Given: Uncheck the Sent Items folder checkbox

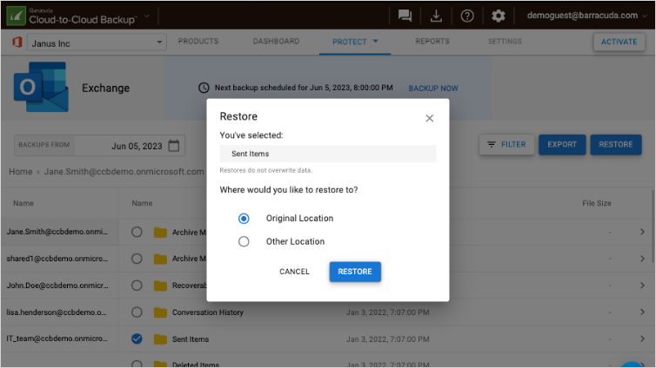Looking at the screenshot, I should (137, 339).
